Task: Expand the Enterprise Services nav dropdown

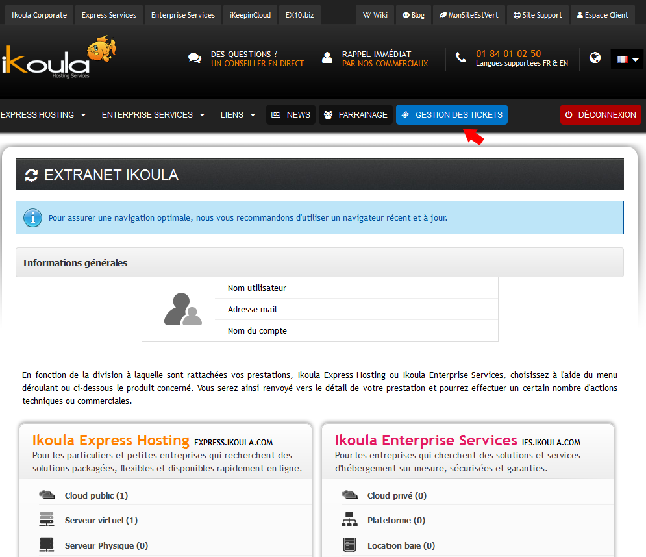Action: [153, 115]
